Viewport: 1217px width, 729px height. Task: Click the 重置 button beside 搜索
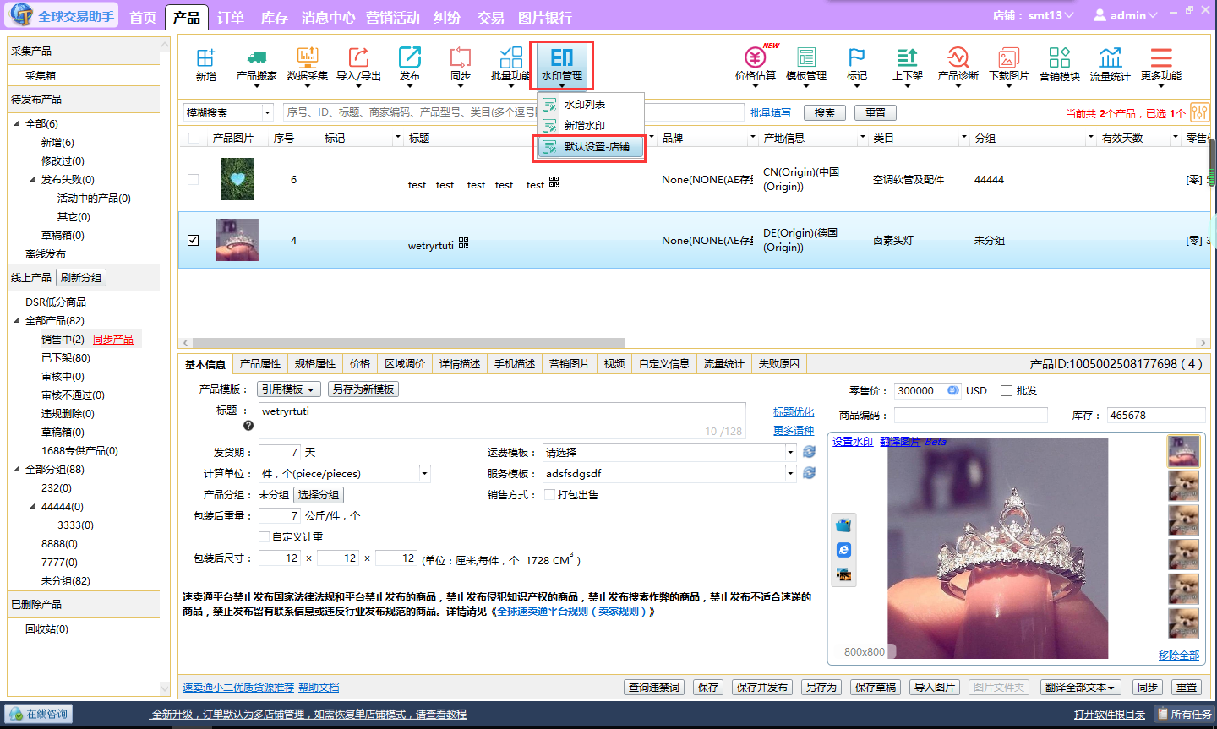click(x=876, y=112)
